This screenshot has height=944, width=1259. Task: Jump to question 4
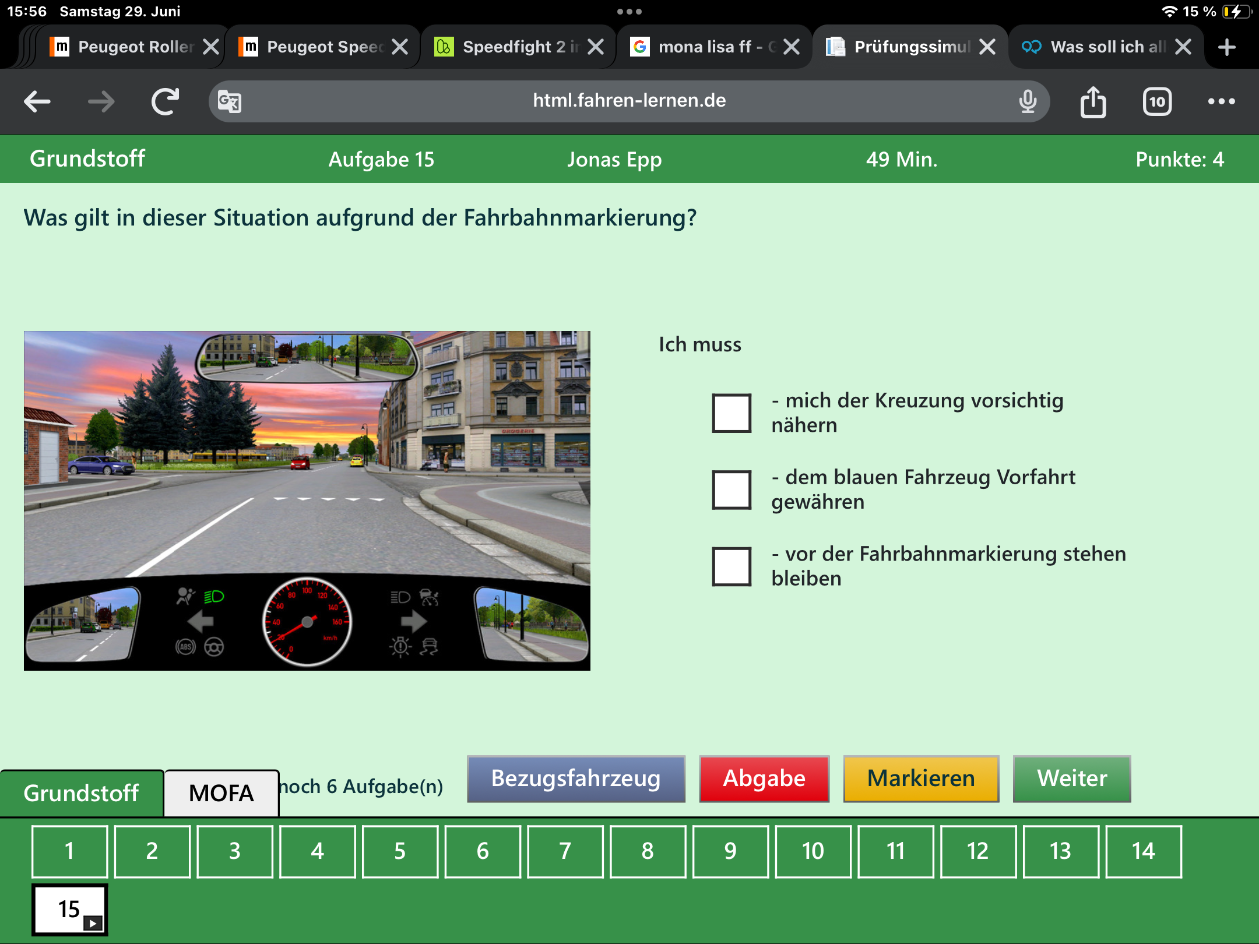318,851
